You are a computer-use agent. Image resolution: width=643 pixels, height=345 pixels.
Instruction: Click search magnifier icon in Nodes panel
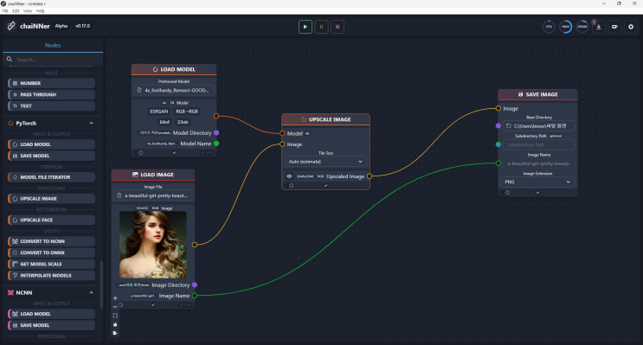pyautogui.click(x=10, y=60)
